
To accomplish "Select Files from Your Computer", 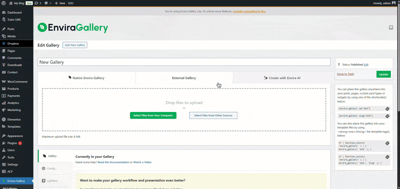I will 153,115.
